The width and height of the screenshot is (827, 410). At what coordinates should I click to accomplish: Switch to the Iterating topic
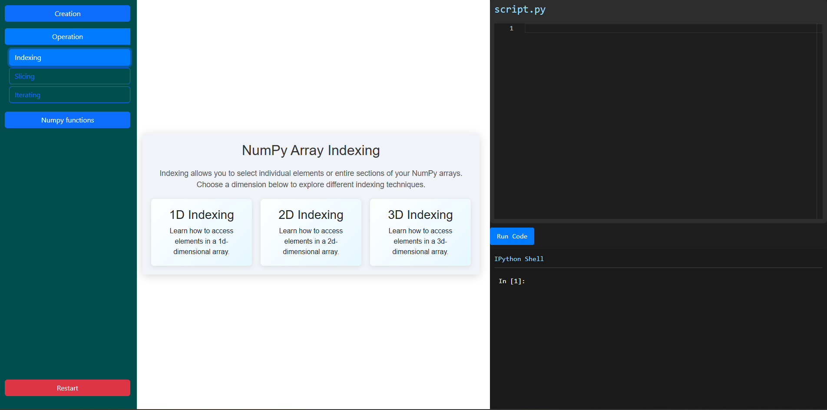tap(69, 95)
